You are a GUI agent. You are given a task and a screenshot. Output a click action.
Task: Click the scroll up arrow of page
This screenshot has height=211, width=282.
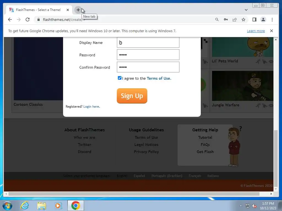tap(276, 40)
